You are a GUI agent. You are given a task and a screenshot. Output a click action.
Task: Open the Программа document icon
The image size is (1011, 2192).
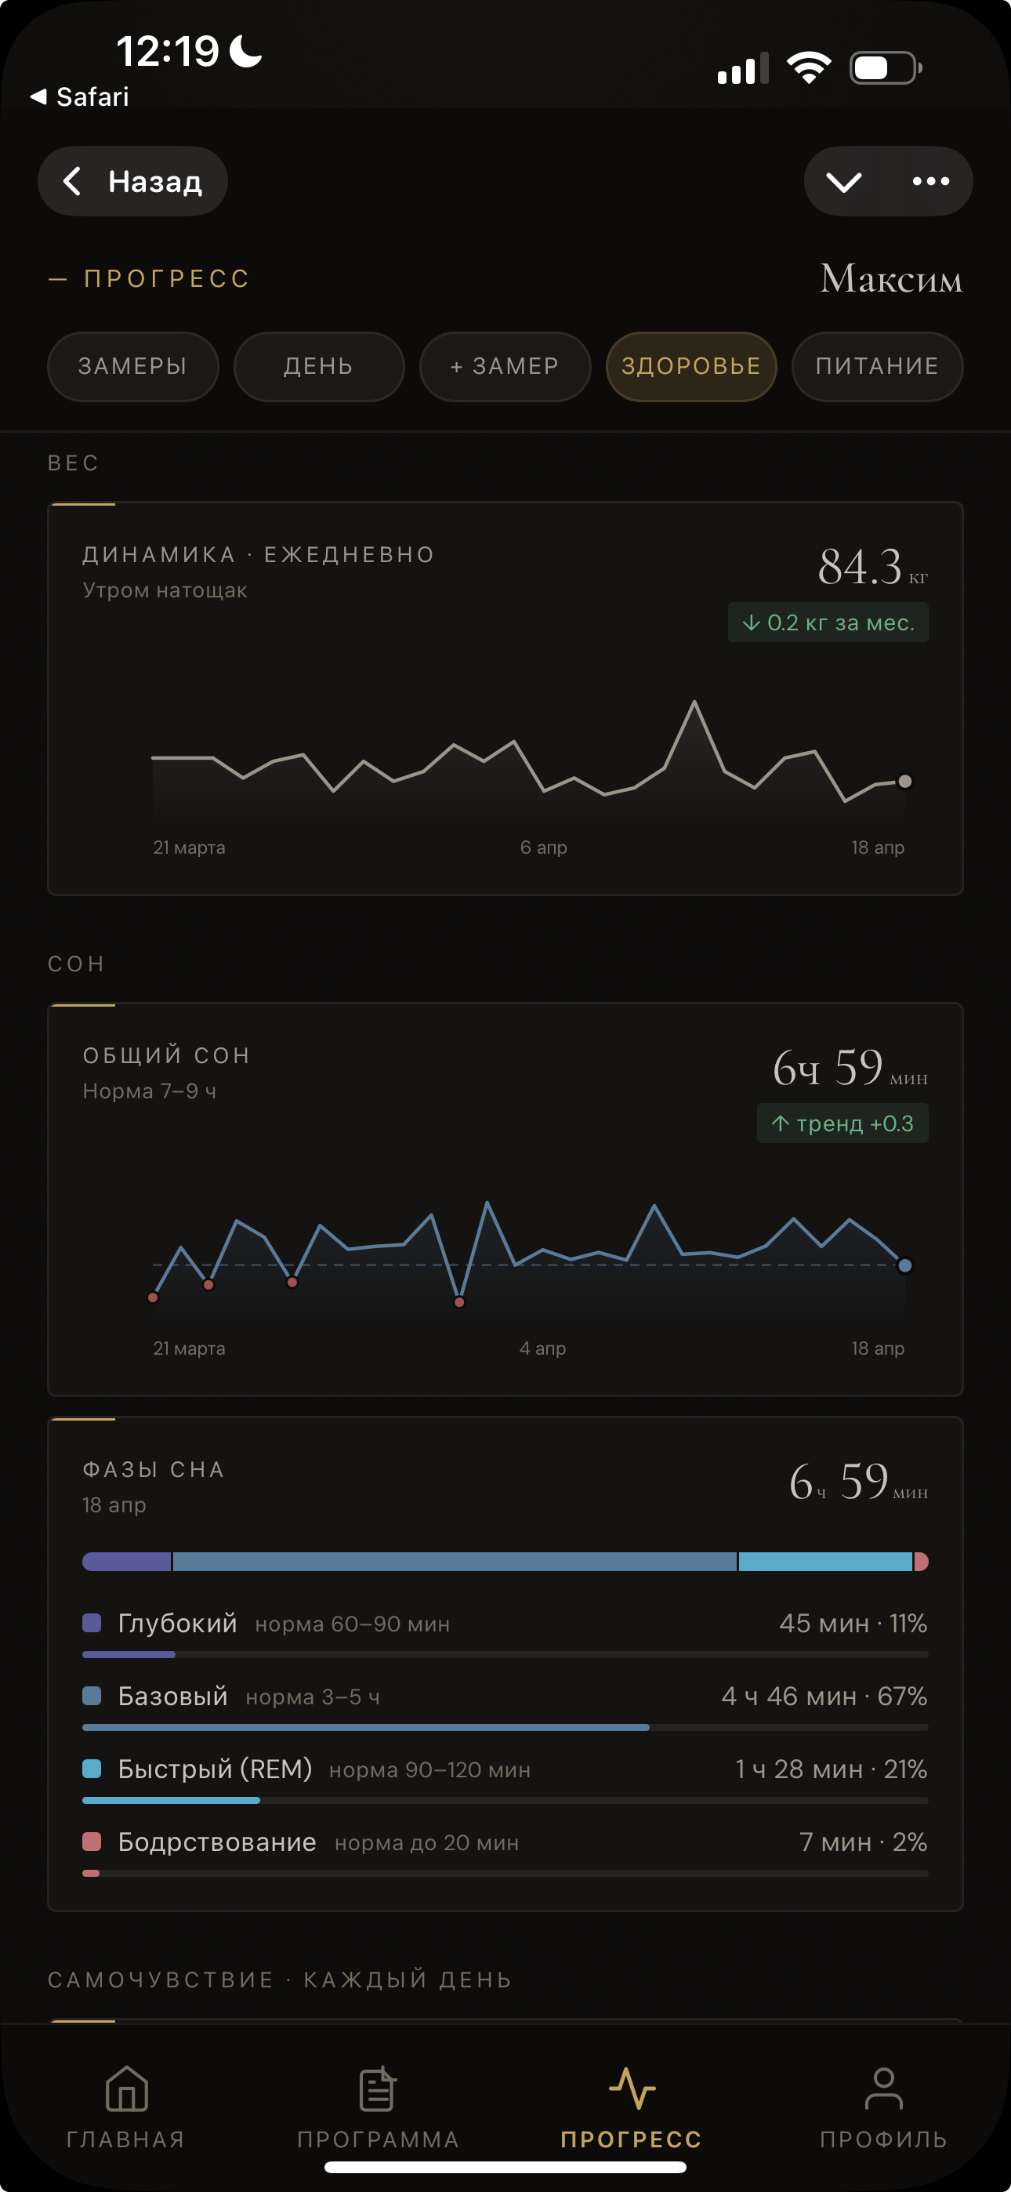[x=378, y=2089]
